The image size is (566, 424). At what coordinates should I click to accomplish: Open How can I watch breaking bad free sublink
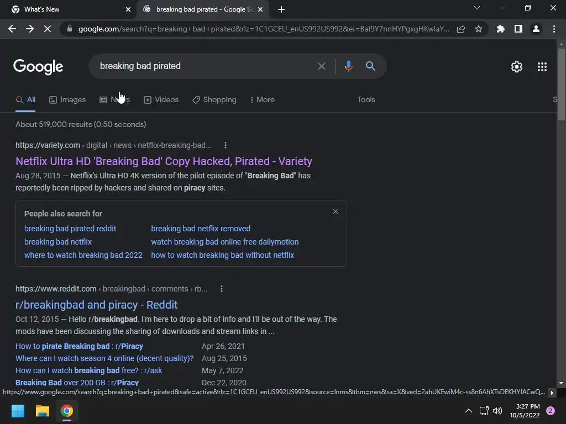[89, 370]
